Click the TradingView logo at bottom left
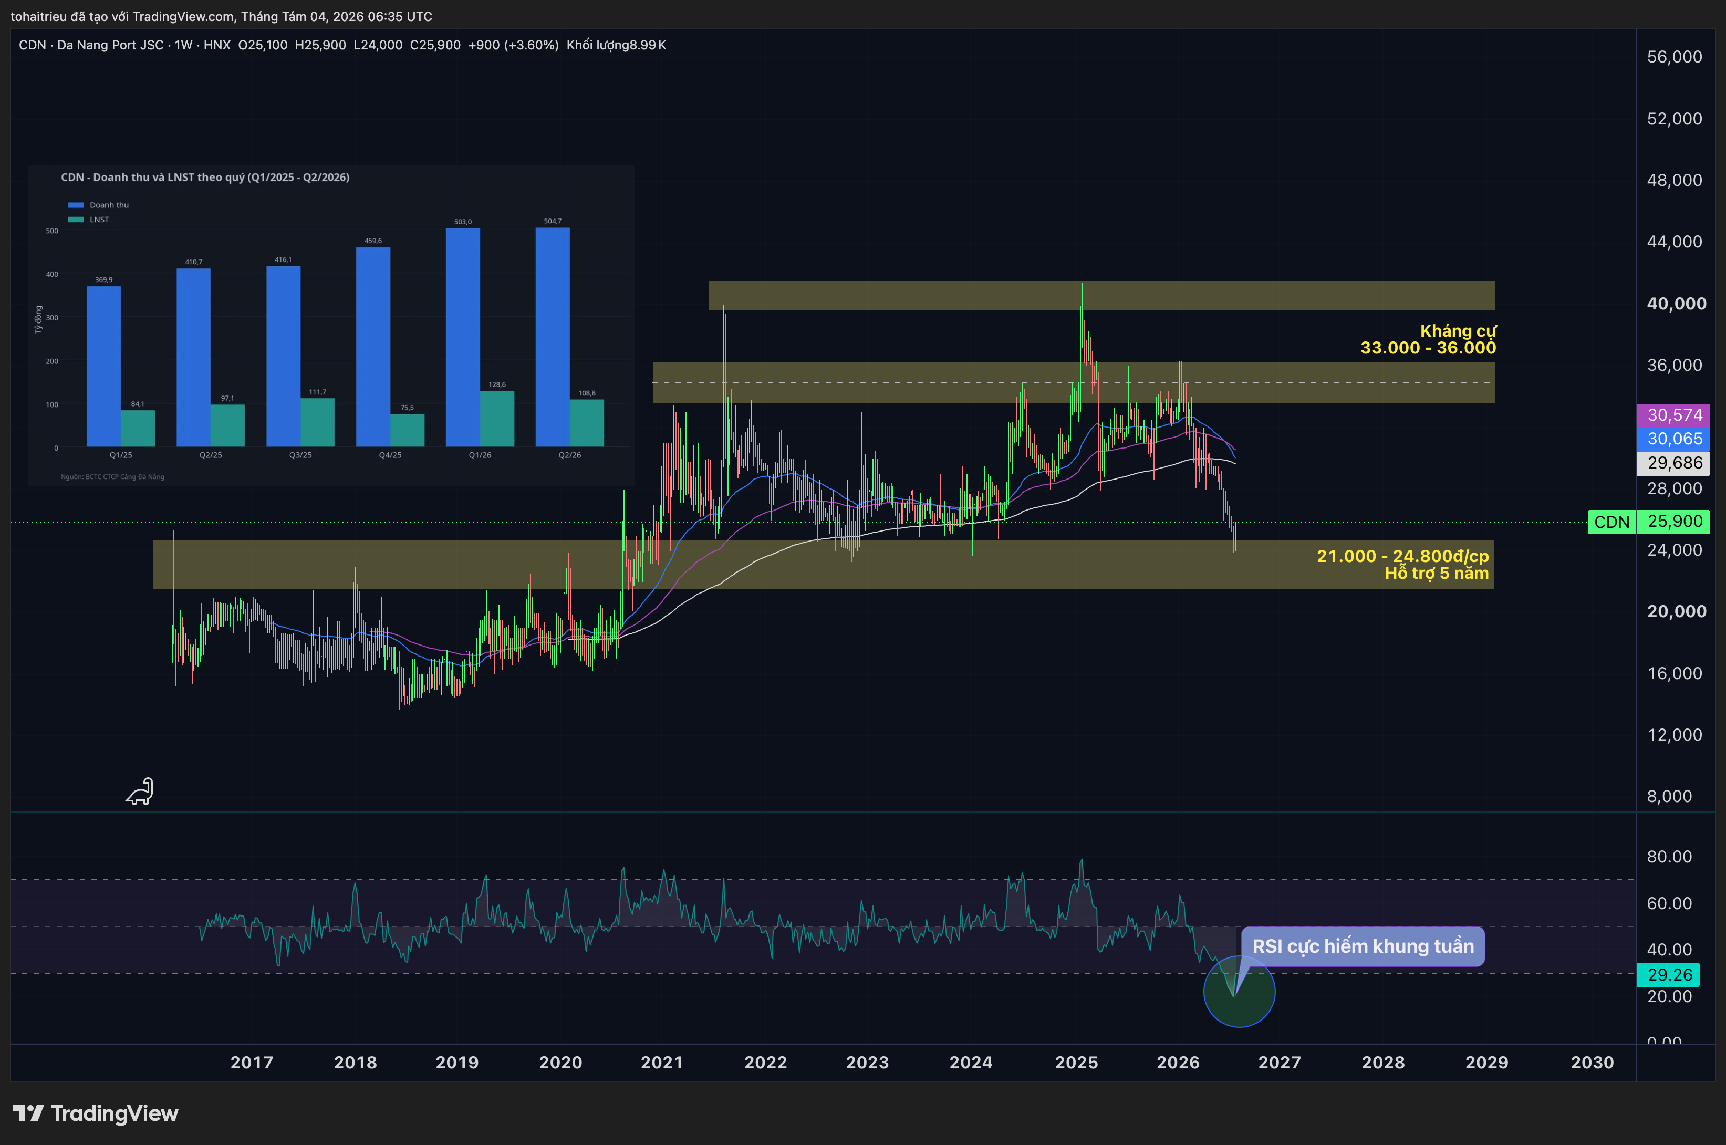 pyautogui.click(x=95, y=1113)
